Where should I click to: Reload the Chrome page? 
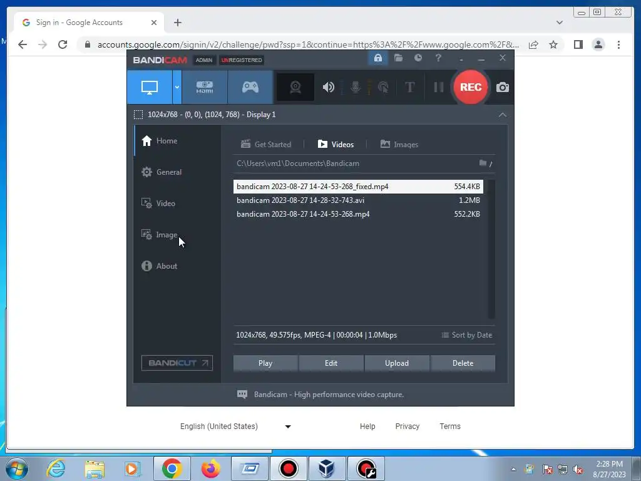pos(63,44)
